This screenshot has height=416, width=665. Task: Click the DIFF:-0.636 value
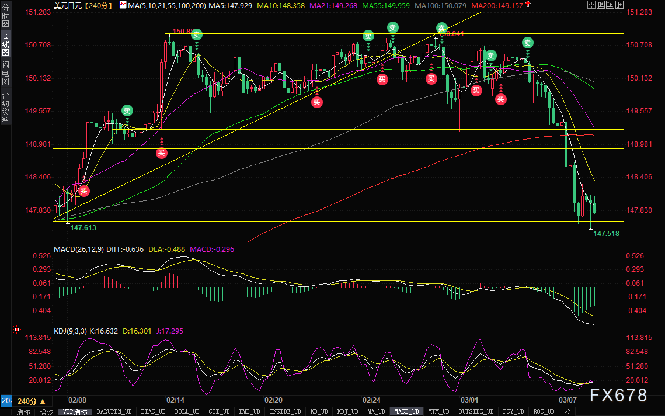tap(125, 249)
